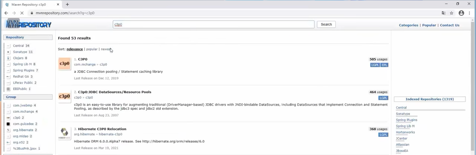Click the browser forward arrow
Image resolution: width=476 pixels, height=155 pixels.
click(14, 13)
